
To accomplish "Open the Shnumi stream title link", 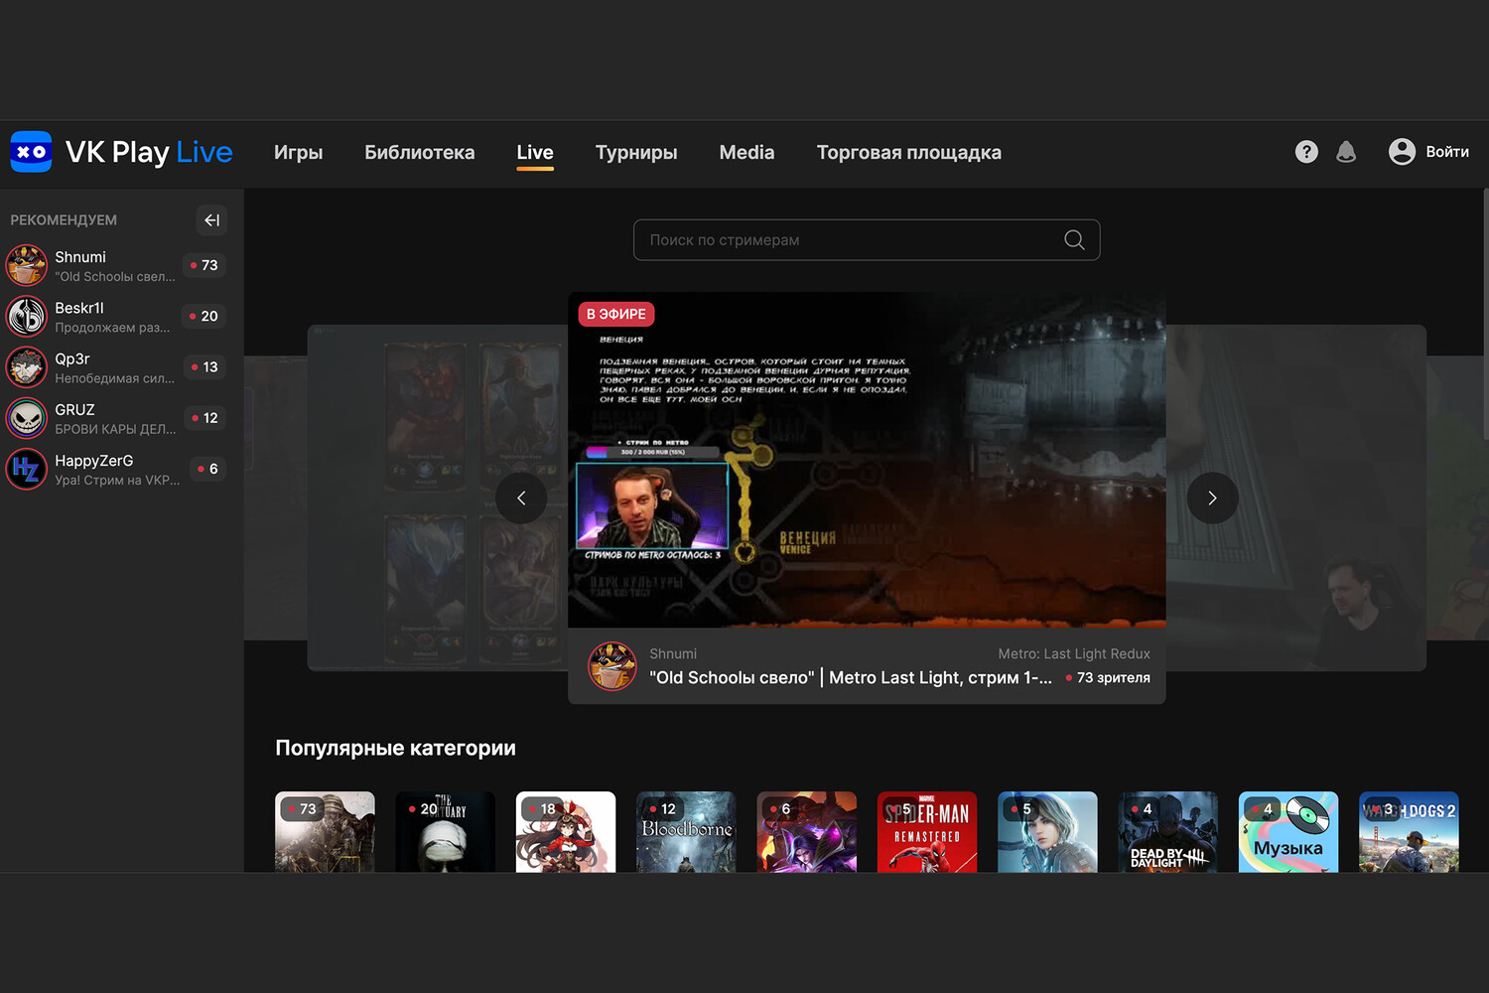I will (x=850, y=678).
